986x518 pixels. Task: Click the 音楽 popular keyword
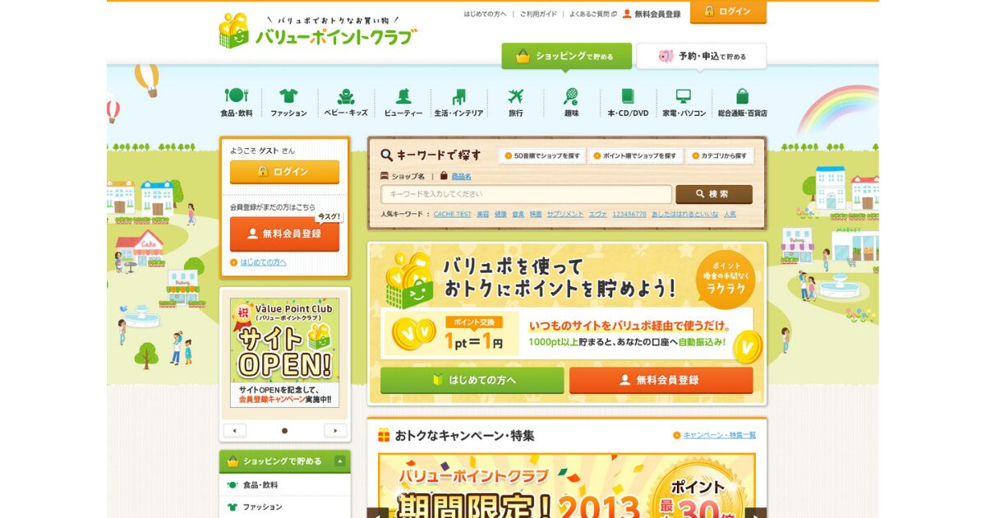click(x=518, y=214)
